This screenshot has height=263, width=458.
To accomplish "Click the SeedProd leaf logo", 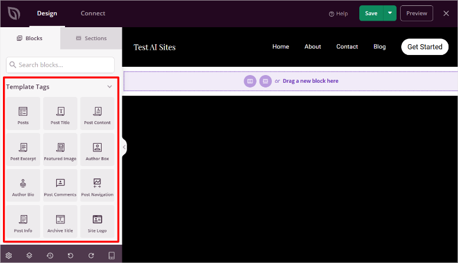I will (x=14, y=14).
